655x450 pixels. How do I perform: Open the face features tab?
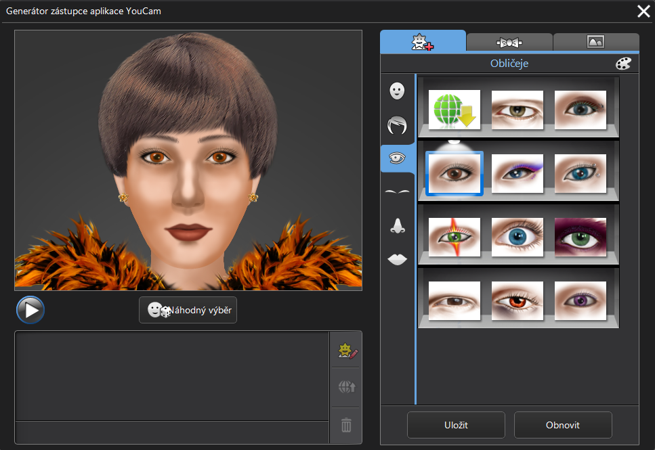[423, 42]
